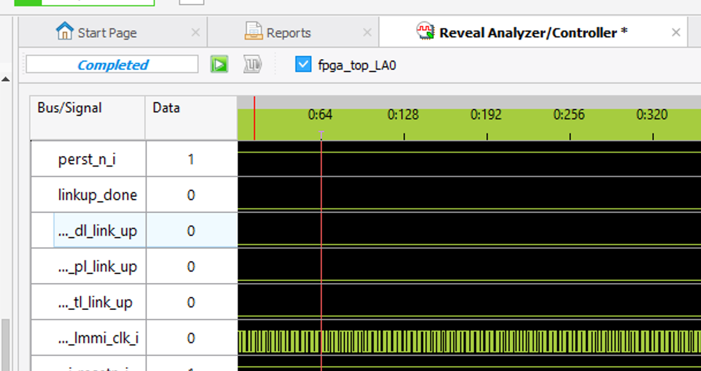The height and width of the screenshot is (371, 701).
Task: Select the perst_n_i signal row
Action: click(89, 159)
